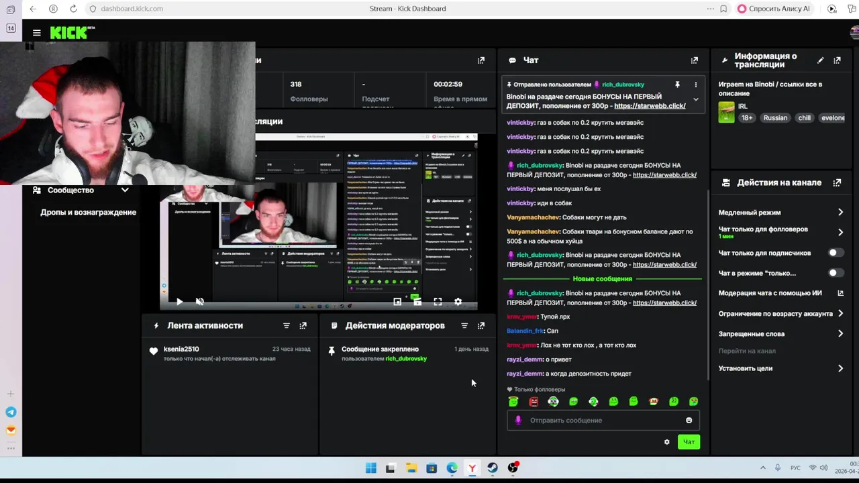
Task: Click the Russian tag
Action: click(x=775, y=118)
